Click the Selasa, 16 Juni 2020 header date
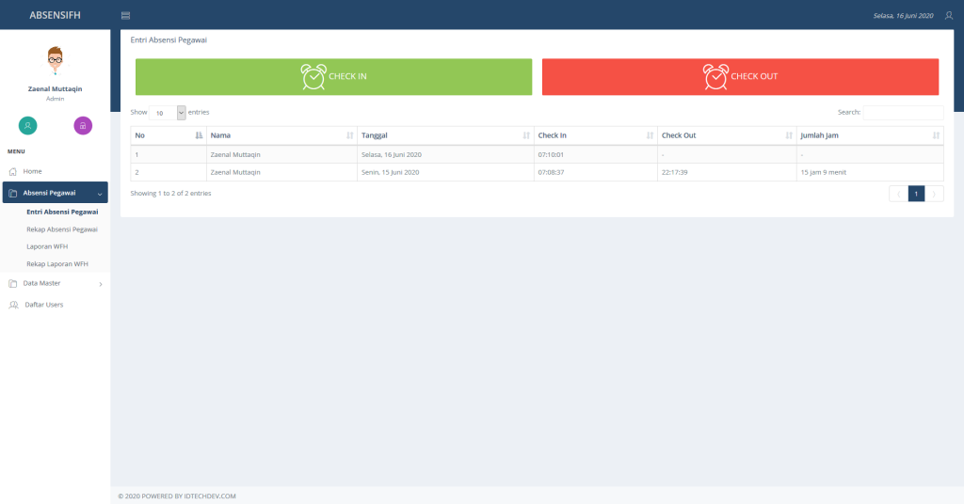This screenshot has width=964, height=504. coord(903,15)
